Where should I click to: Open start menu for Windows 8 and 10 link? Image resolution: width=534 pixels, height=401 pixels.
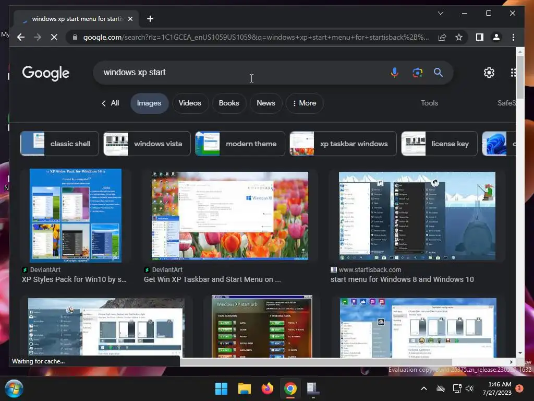pyautogui.click(x=402, y=279)
